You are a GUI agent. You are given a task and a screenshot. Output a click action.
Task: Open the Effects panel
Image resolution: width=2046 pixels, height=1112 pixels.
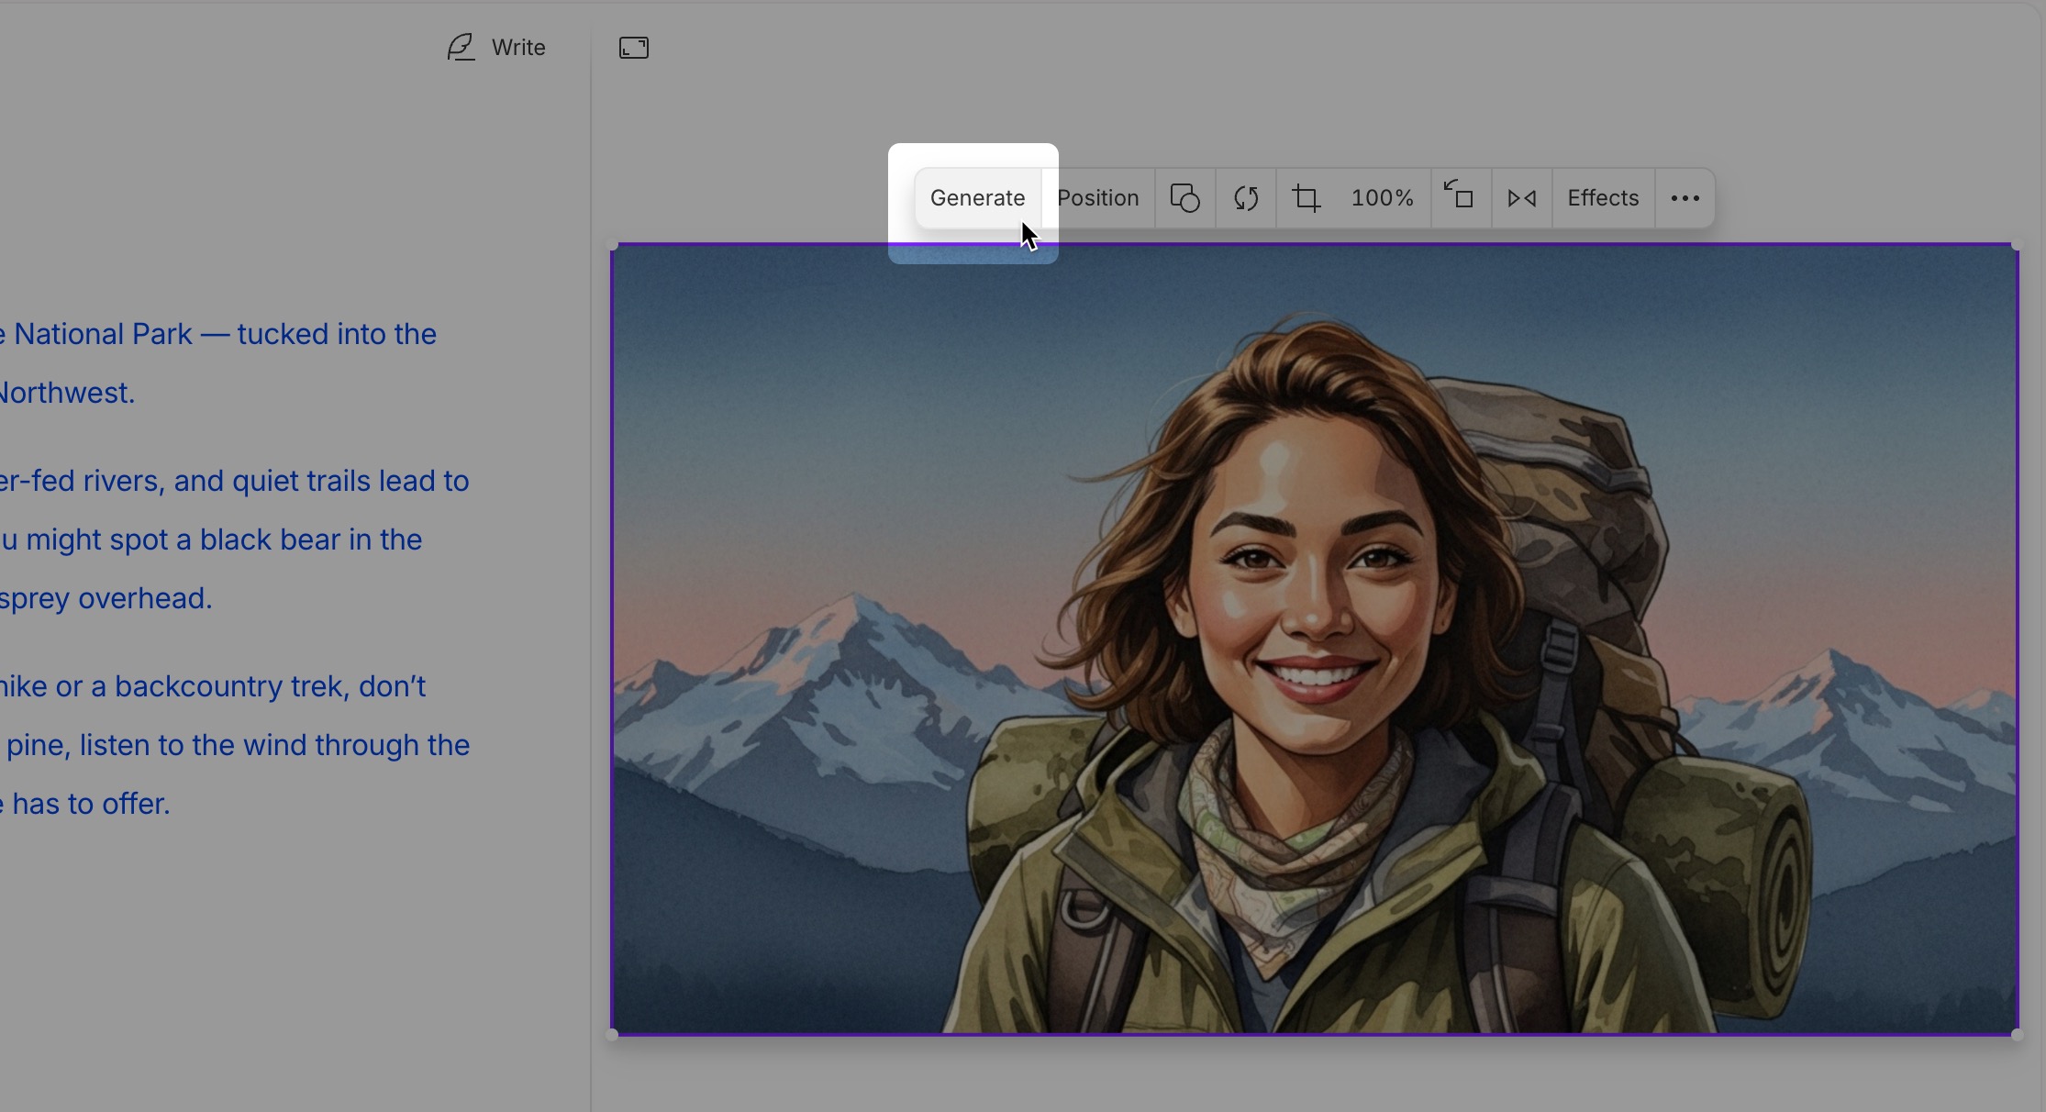tap(1602, 197)
